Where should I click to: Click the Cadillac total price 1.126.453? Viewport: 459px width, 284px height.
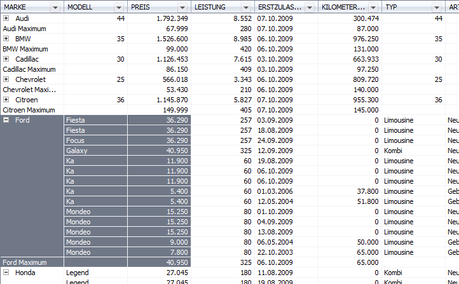[172, 59]
